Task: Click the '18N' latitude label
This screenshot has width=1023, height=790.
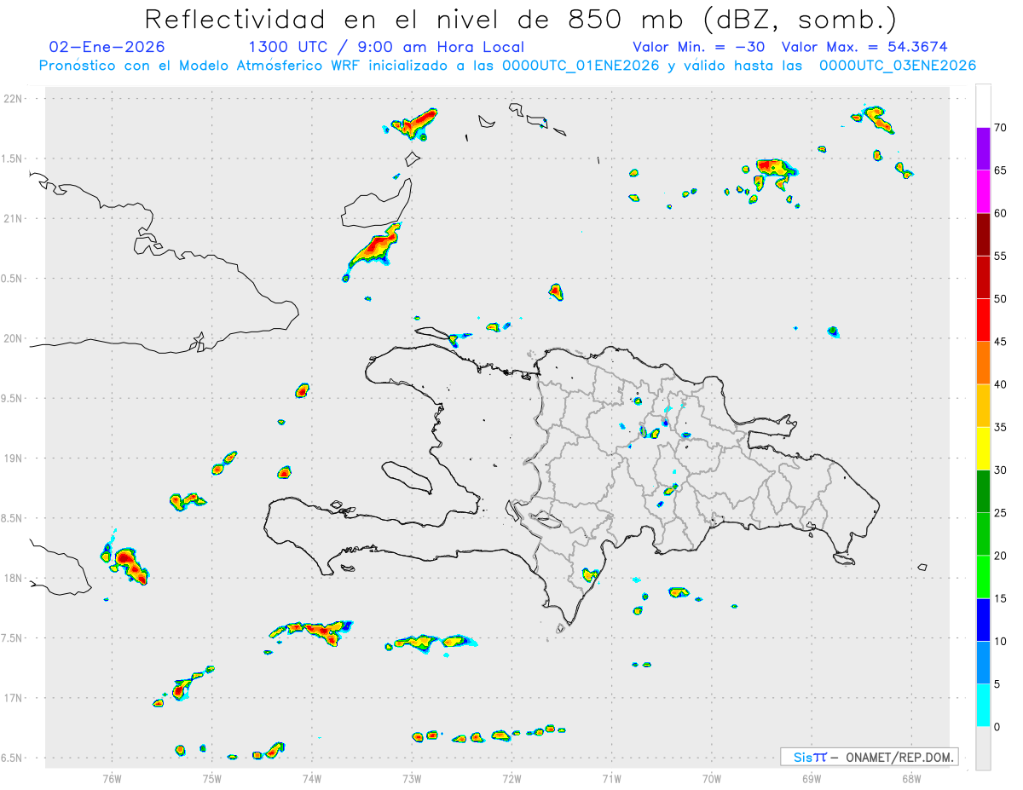Action: coord(14,579)
